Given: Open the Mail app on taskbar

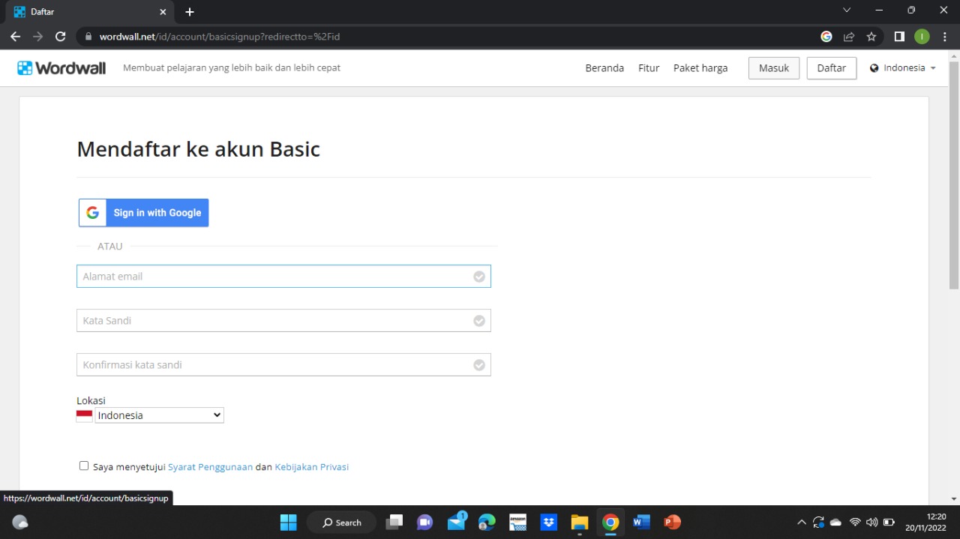Looking at the screenshot, I should (457, 522).
